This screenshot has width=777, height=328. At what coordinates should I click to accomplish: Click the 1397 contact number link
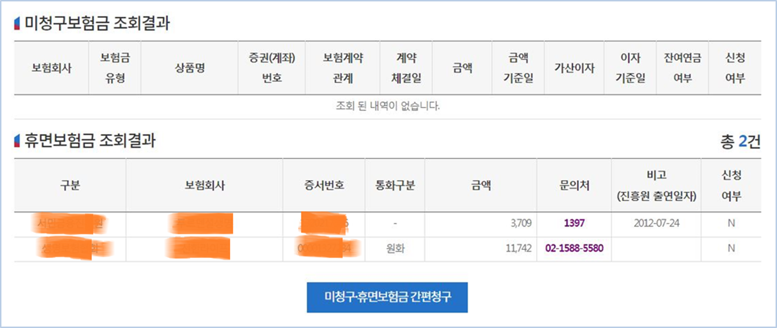click(x=574, y=223)
